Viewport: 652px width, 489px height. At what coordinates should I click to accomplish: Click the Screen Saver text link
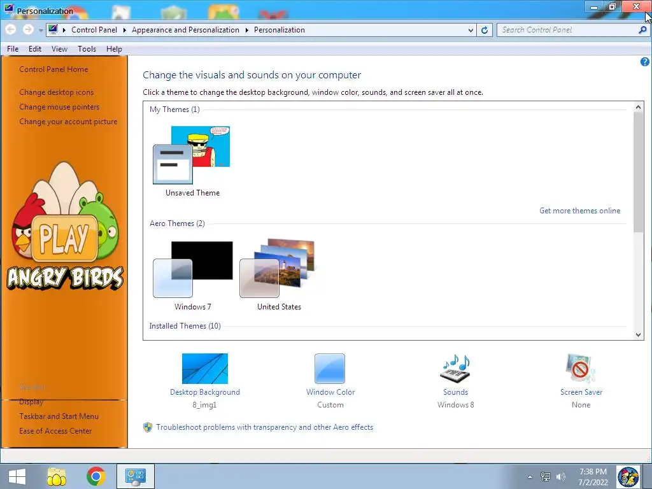pos(581,392)
